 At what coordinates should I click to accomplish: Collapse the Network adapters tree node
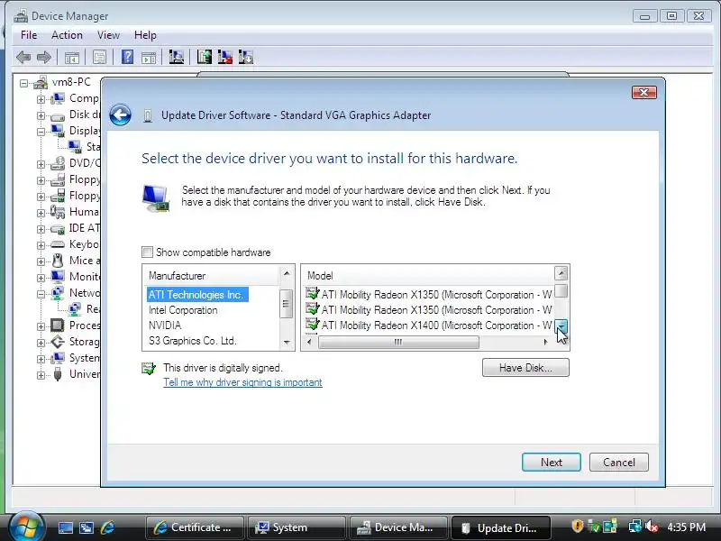tap(41, 294)
